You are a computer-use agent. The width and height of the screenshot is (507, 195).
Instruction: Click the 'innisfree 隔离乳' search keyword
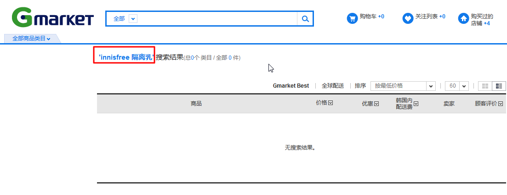126,57
